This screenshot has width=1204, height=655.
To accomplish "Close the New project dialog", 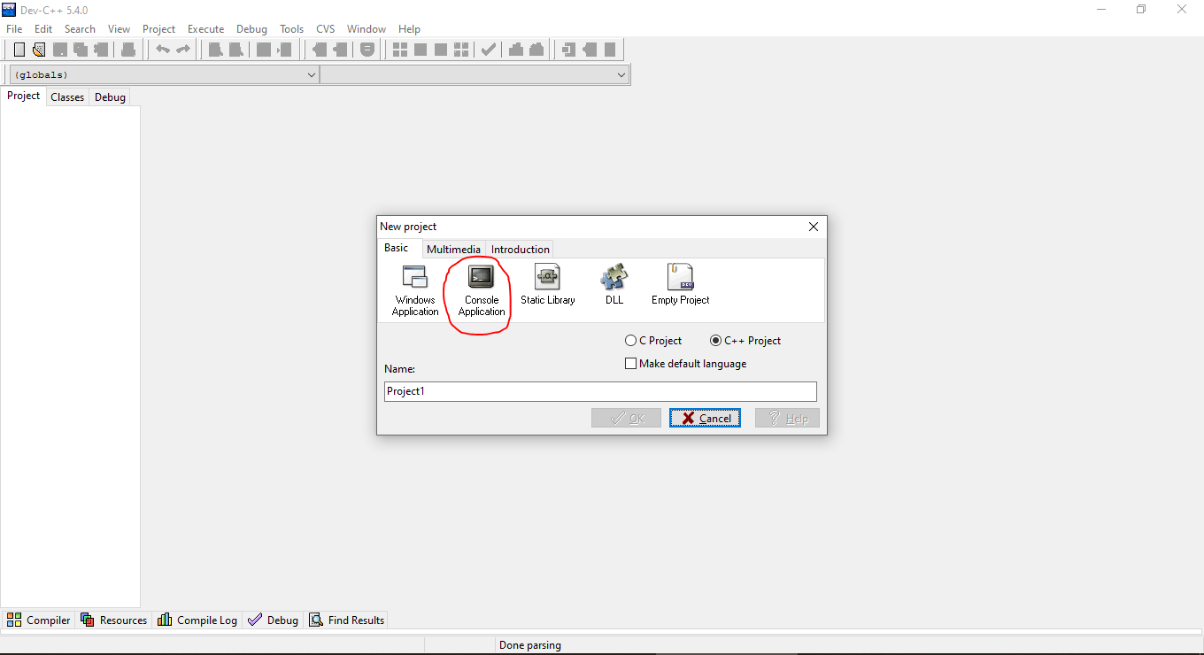I will pos(814,227).
